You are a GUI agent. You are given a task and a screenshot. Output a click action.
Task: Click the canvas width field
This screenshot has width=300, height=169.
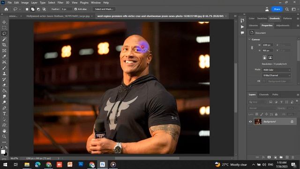coord(268,45)
